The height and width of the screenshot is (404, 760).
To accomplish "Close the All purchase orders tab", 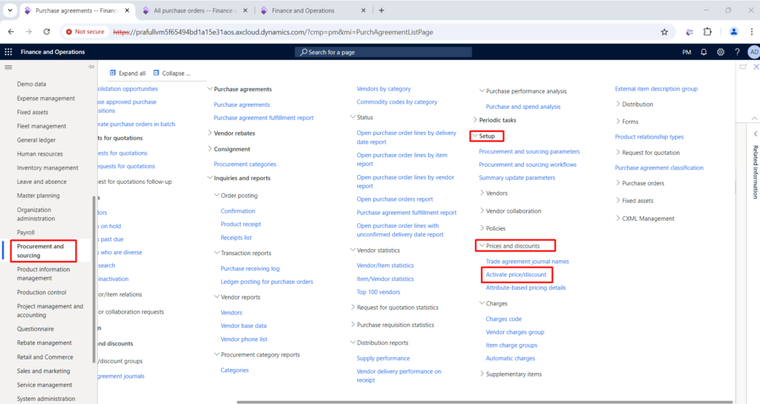I will point(245,10).
